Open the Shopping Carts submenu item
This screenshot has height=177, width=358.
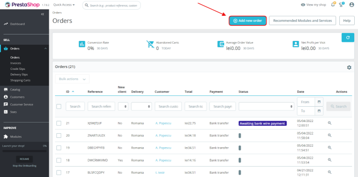pos(21,80)
